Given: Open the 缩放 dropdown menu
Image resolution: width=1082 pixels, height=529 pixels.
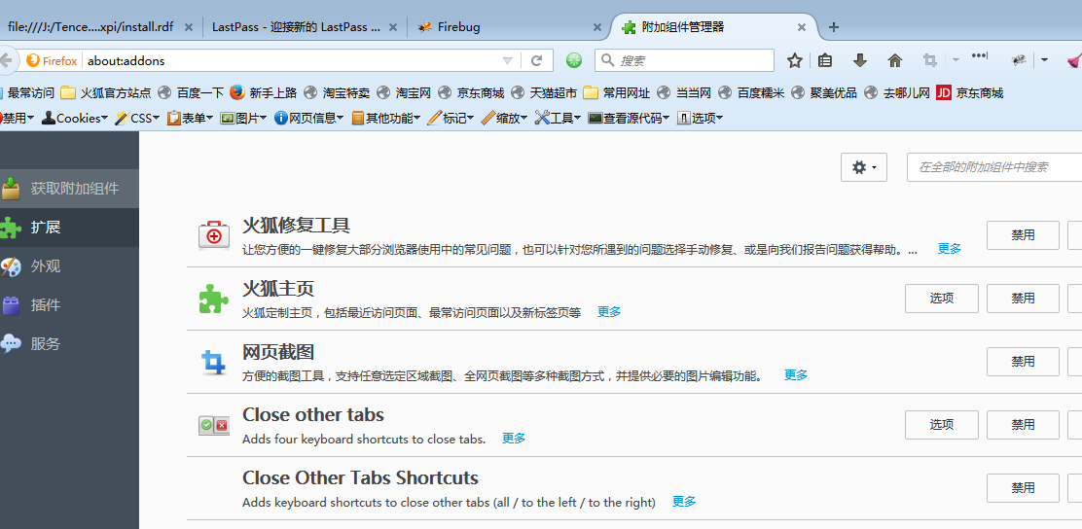Looking at the screenshot, I should [x=504, y=118].
